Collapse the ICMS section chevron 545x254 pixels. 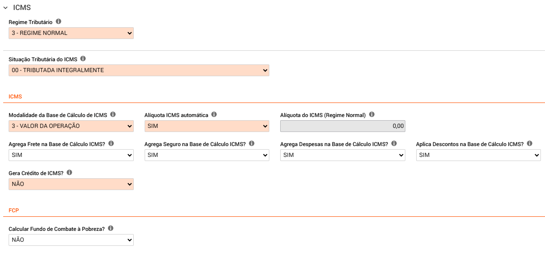point(5,8)
